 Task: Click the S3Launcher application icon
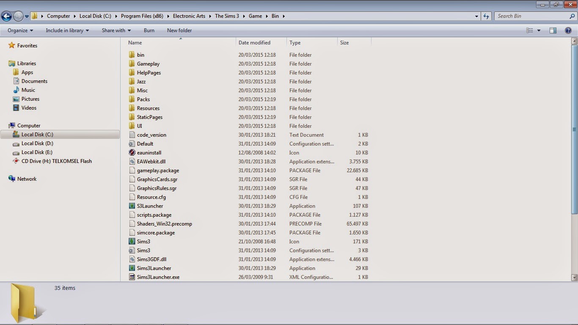click(x=132, y=206)
